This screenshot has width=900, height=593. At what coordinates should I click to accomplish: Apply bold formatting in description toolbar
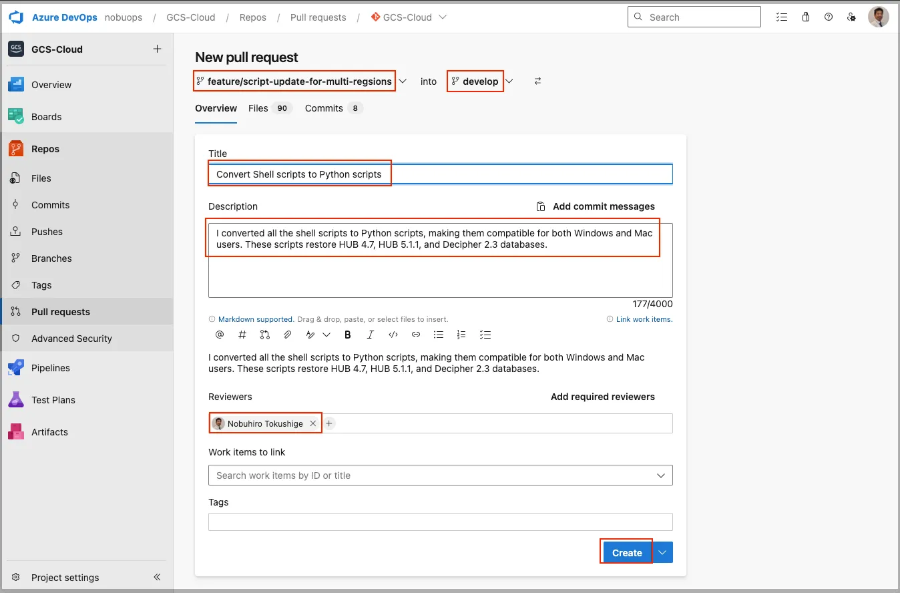coord(348,335)
